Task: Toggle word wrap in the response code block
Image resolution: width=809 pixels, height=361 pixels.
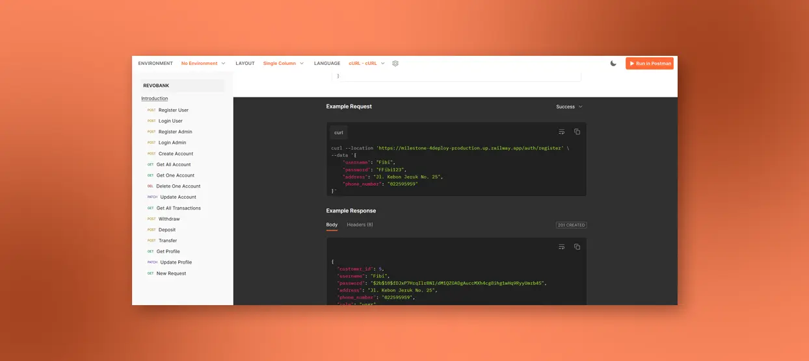Action: 562,247
